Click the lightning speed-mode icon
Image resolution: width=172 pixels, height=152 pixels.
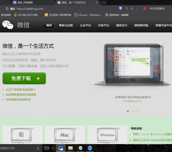point(127,8)
